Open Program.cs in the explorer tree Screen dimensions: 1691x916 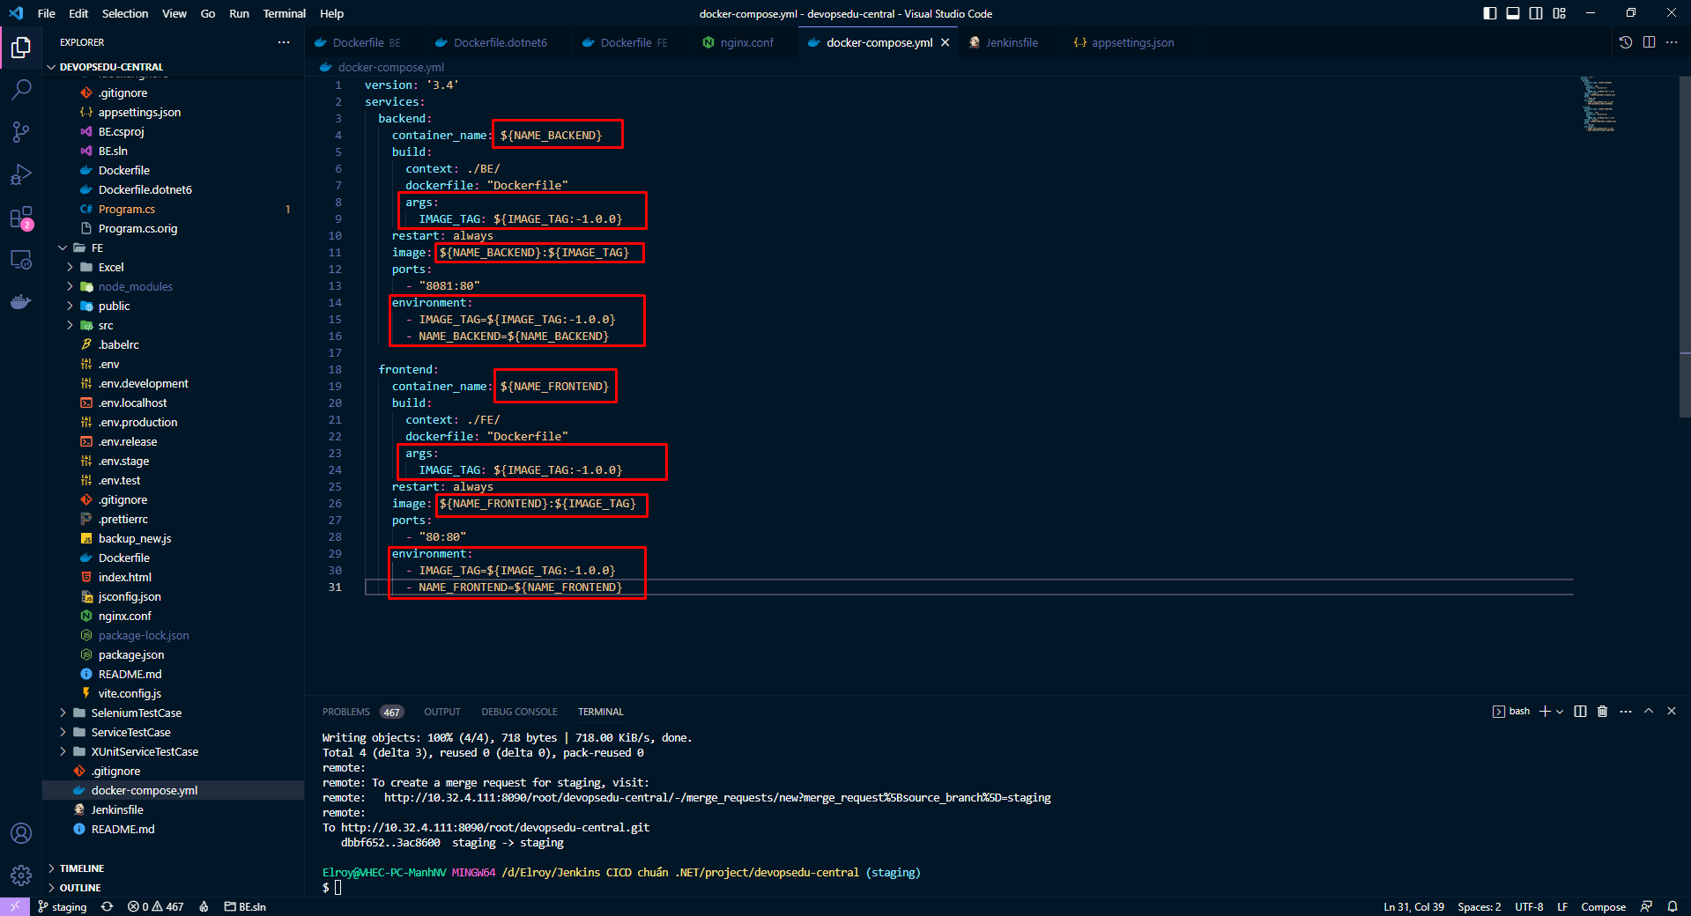(127, 210)
